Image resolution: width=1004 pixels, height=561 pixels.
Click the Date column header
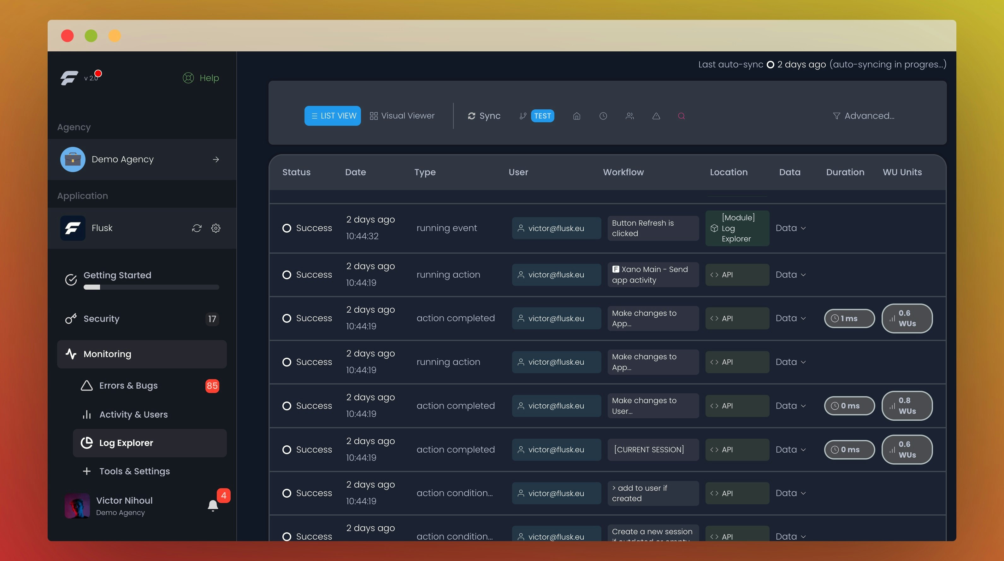coord(356,172)
